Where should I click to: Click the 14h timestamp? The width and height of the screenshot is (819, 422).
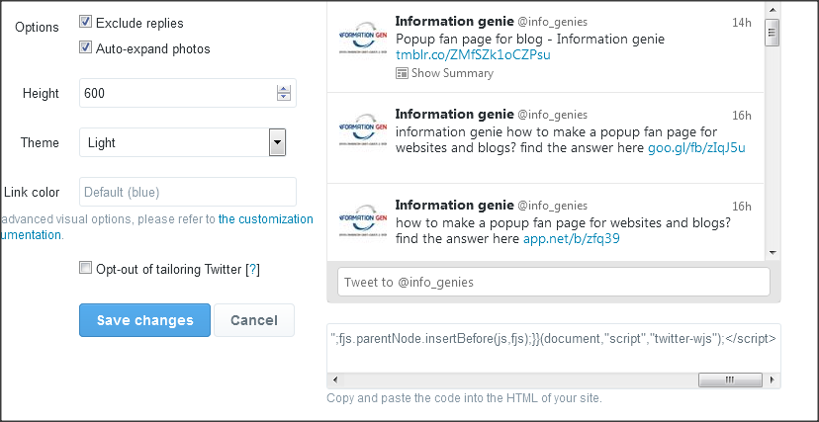tap(742, 23)
